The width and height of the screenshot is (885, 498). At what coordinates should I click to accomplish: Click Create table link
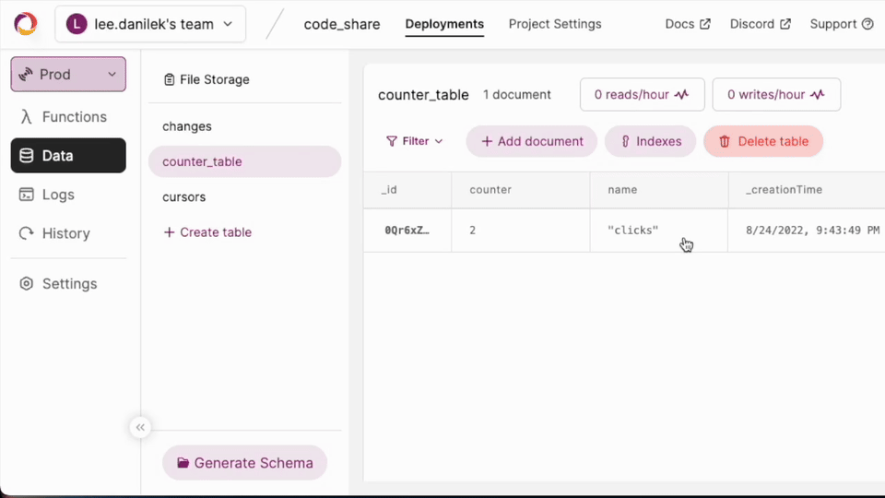click(207, 232)
